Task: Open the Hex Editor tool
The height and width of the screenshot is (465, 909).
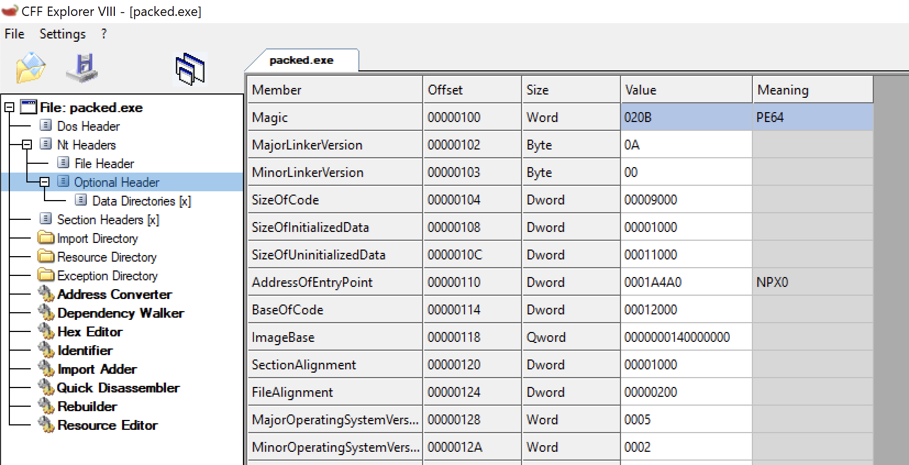Action: [x=90, y=332]
